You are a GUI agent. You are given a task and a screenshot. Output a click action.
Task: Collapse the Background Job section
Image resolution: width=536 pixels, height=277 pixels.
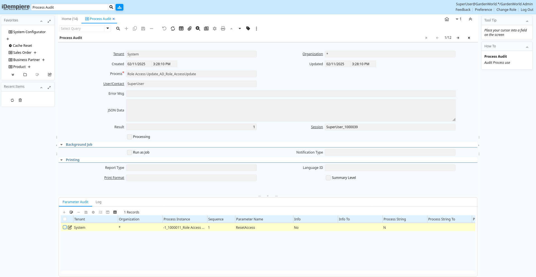click(62, 145)
